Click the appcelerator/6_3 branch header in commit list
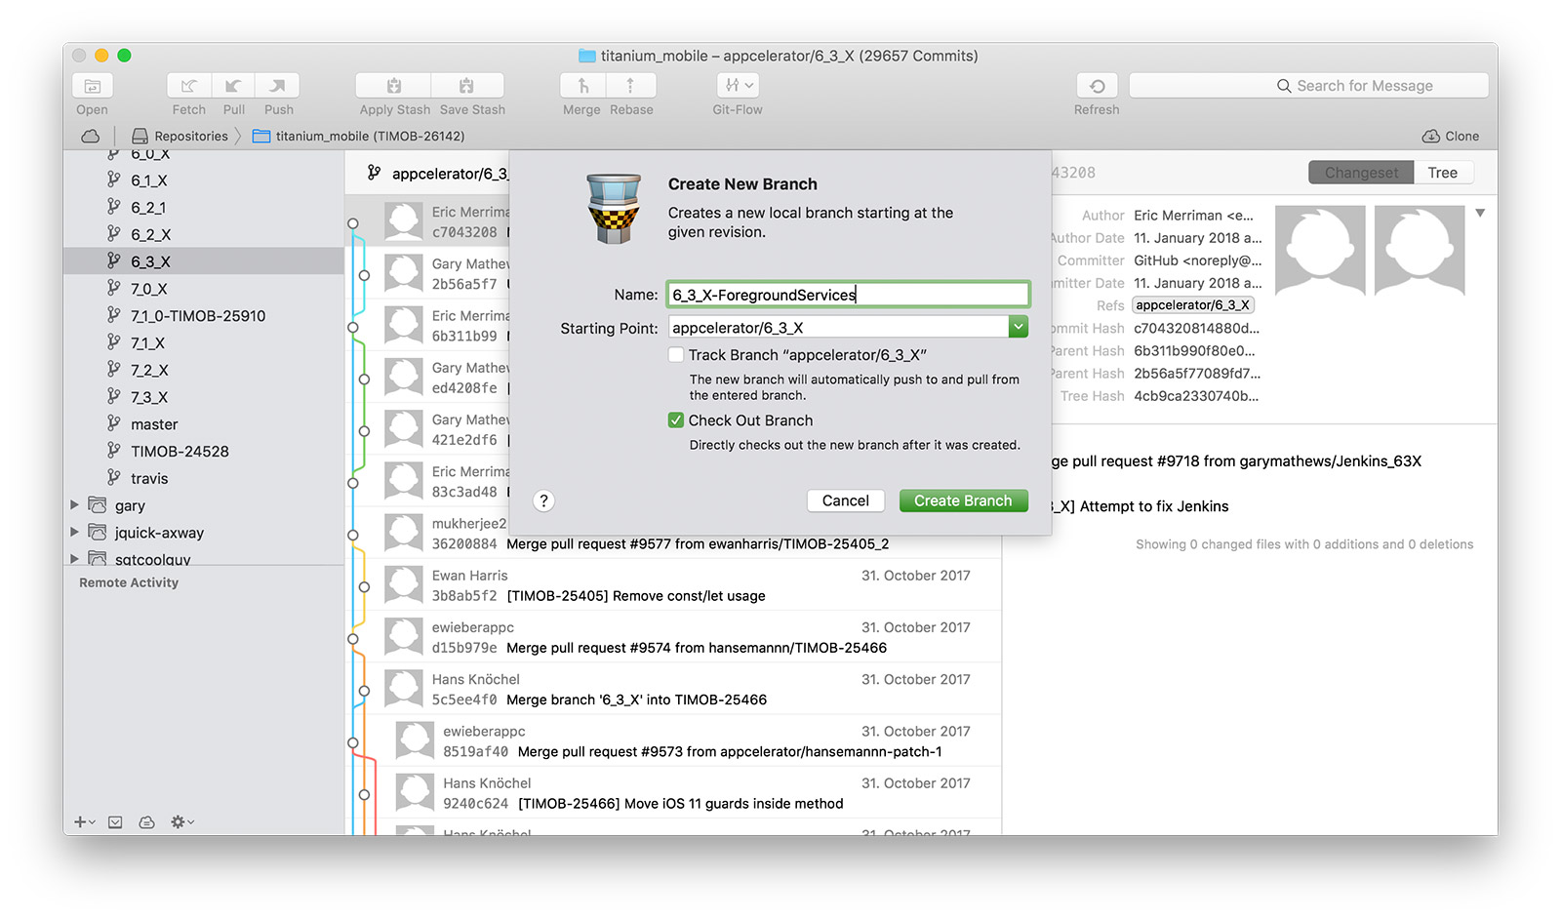Screen dimensions: 1561x919 click(437, 174)
